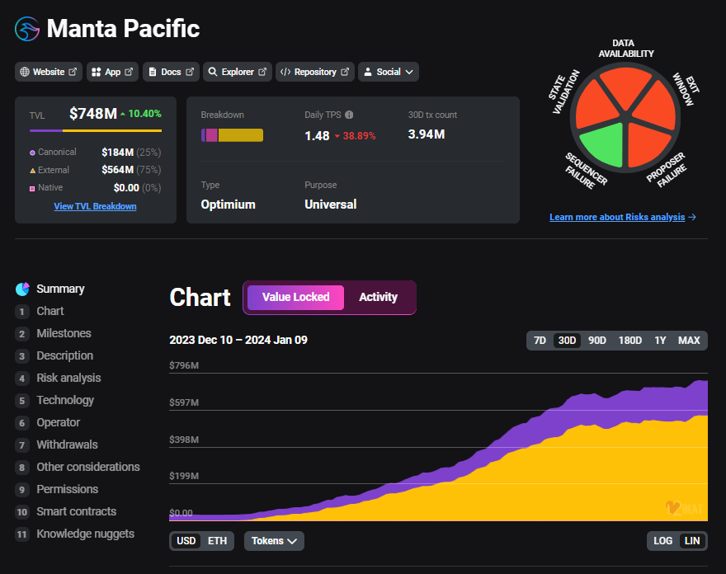
Task: Open the View TVL Breakdown link
Action: point(95,206)
